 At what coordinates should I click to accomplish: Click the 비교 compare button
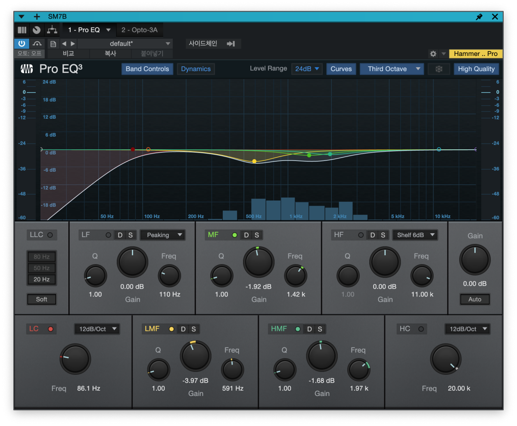click(x=69, y=54)
